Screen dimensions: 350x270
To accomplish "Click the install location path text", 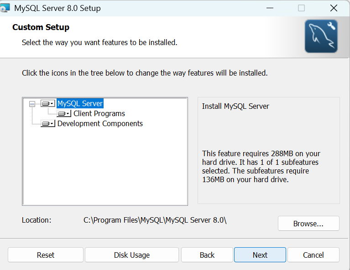I will click(155, 220).
